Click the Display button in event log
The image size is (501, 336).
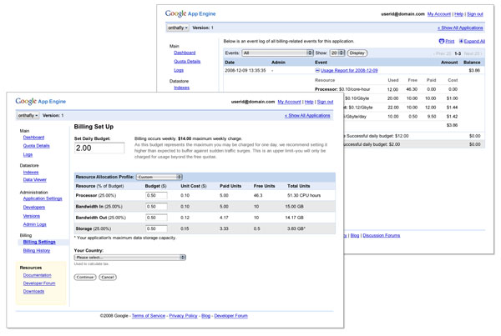357,53
